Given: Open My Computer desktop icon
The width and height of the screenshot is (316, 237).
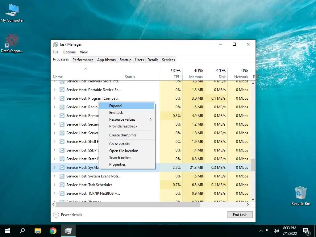Looking at the screenshot, I should tap(12, 13).
